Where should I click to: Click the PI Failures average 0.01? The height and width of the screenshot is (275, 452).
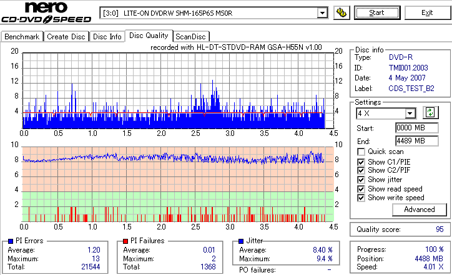point(209,250)
